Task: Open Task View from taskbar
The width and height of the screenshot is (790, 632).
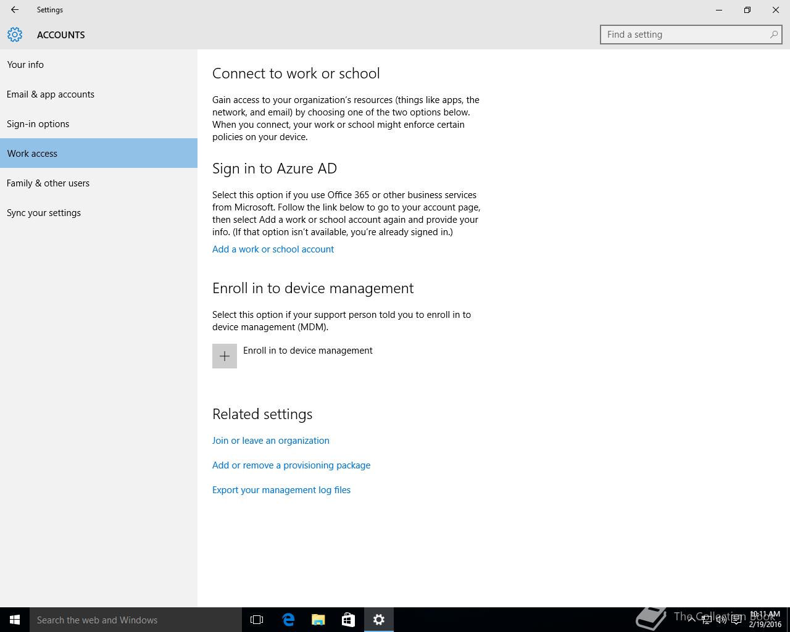Action: pyautogui.click(x=257, y=620)
